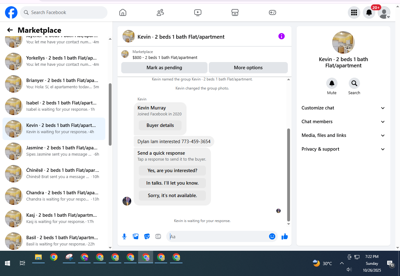
Task: Go back using the Marketplace arrow
Action: click(10, 30)
